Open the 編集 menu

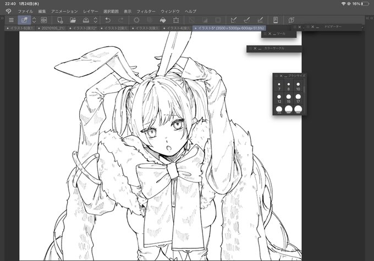(x=42, y=11)
